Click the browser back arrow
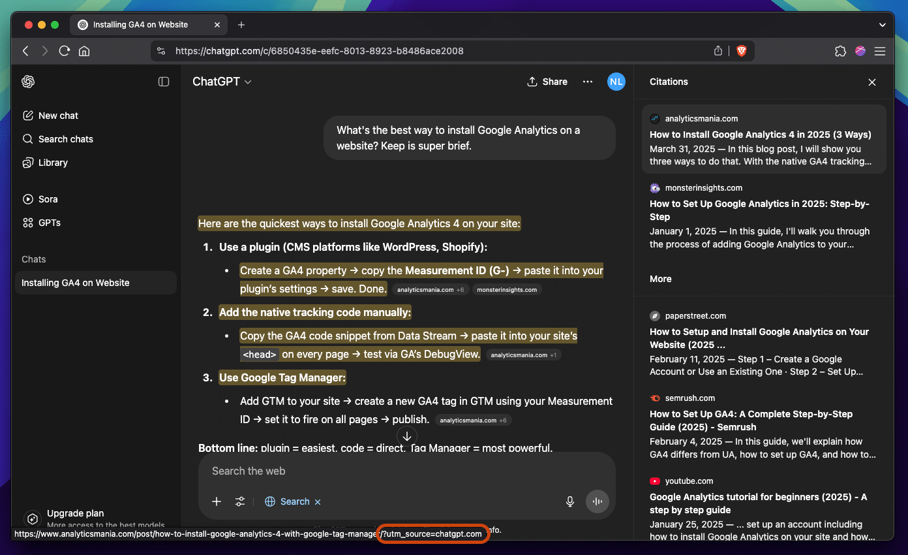Image resolution: width=908 pixels, height=555 pixels. click(25, 51)
